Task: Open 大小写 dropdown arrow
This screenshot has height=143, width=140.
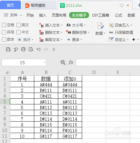Action: click(85, 25)
